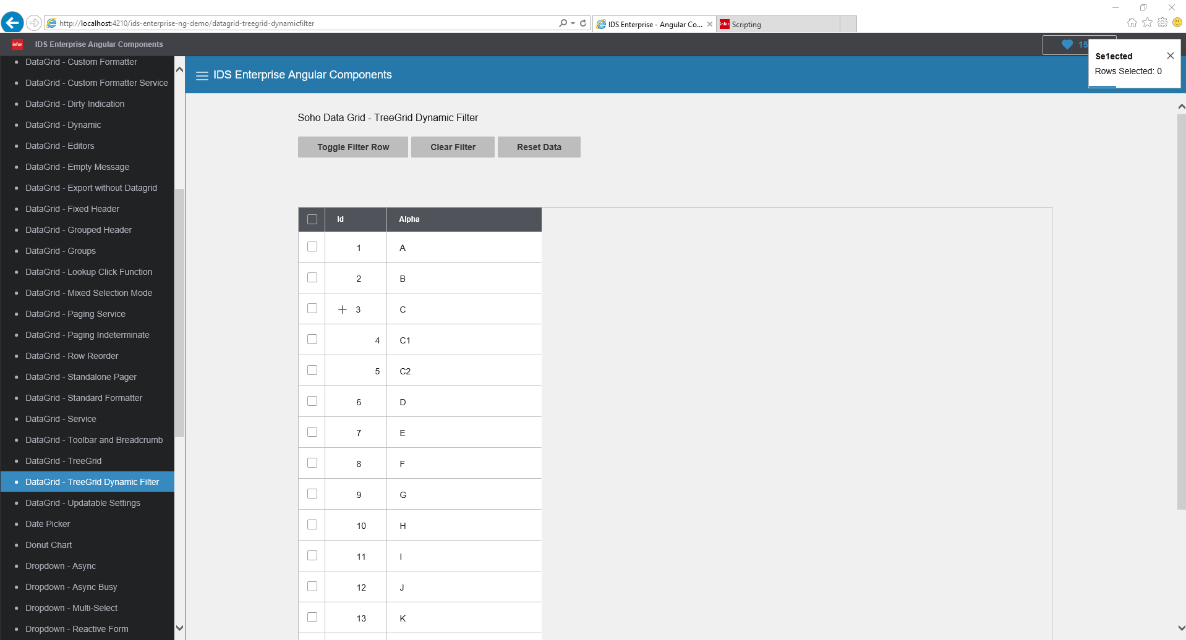Click the browser back arrow button

(12, 23)
